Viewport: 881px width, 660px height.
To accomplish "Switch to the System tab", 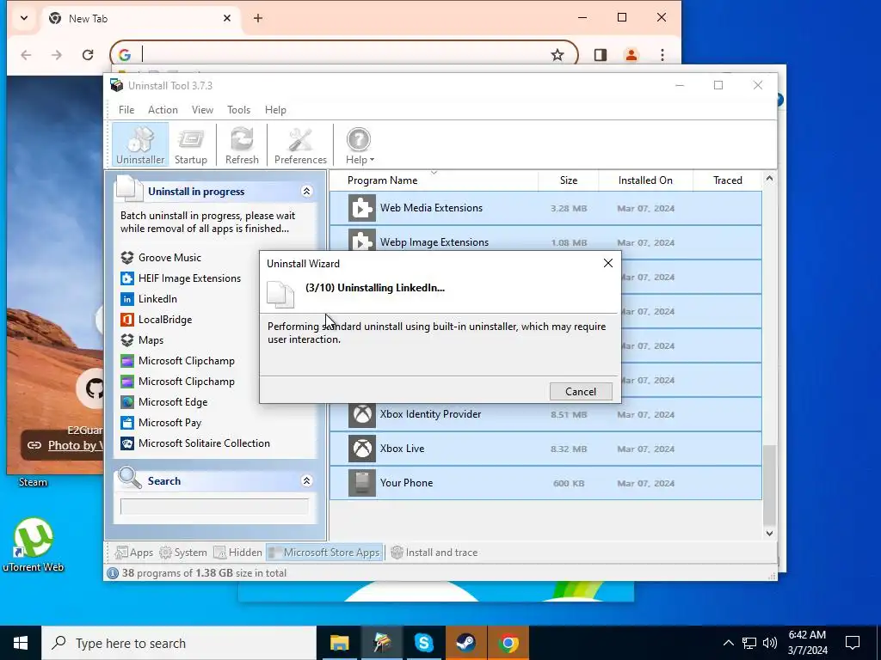I will coord(183,553).
